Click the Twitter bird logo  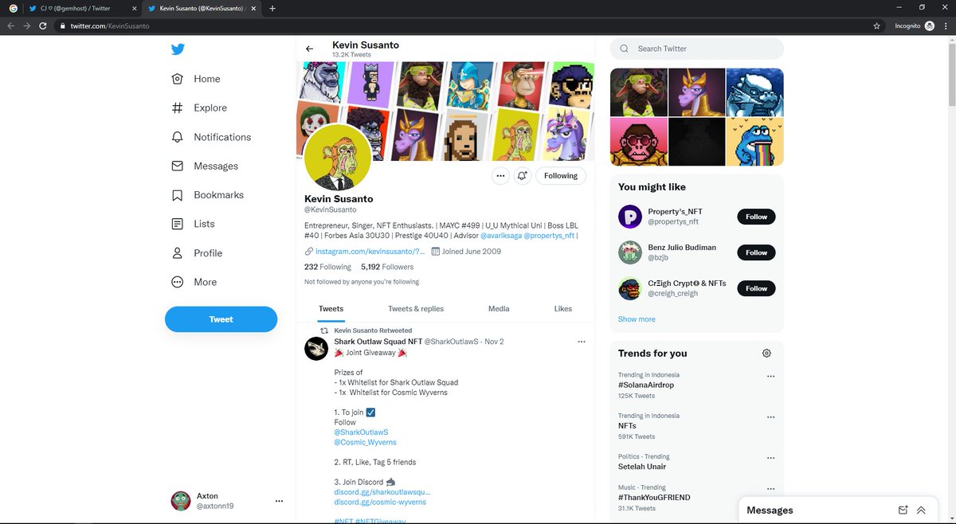[178, 49]
